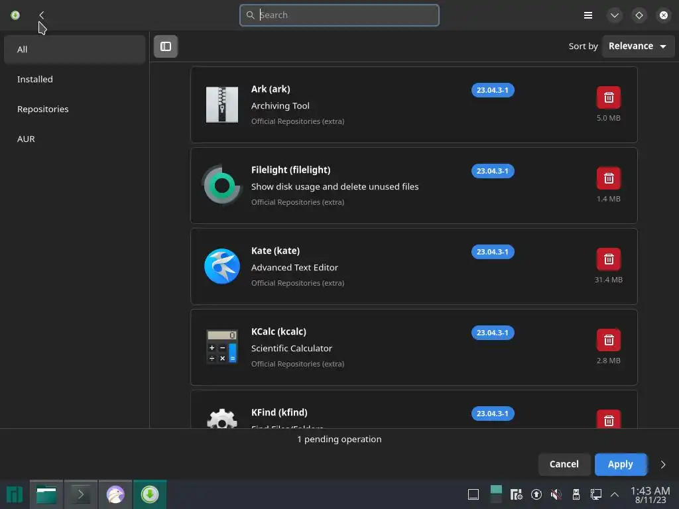
Task: Open the Sort by Relevance dropdown
Action: click(x=637, y=46)
